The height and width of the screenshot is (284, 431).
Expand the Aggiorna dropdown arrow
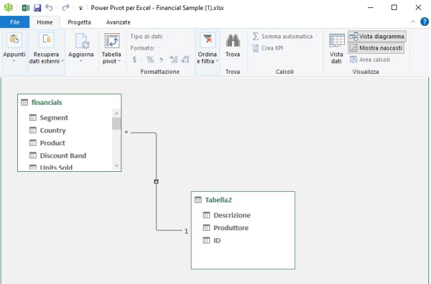point(81,61)
